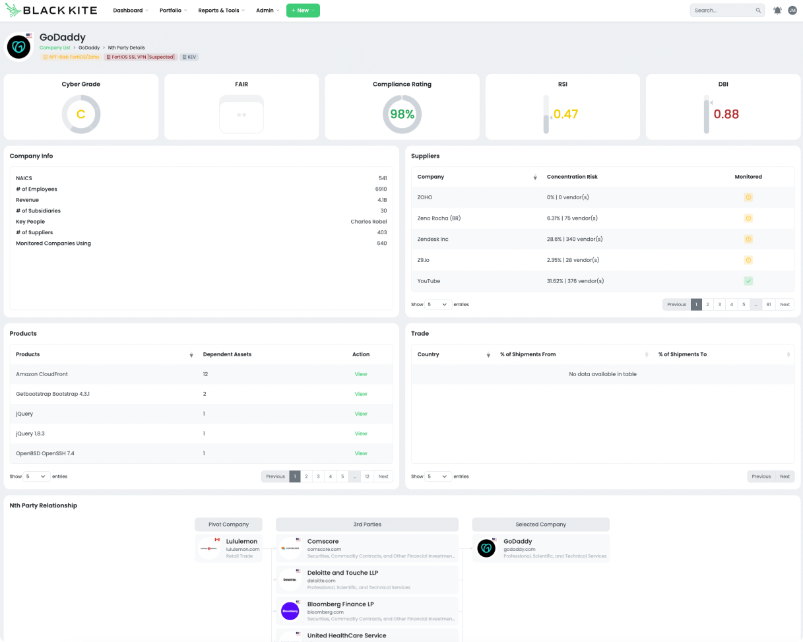This screenshot has height=642, width=803.
Task: Click the GoDaddy company logo in header
Action: coord(19,47)
